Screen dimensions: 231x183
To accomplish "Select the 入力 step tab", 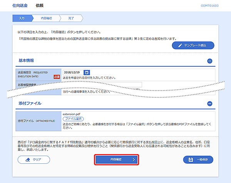I will (x=22, y=18).
